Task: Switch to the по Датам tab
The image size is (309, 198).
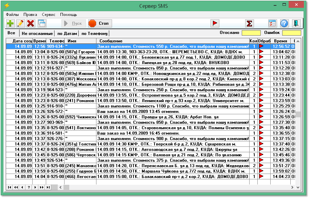Action: click(67, 34)
